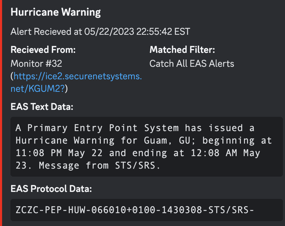Click the Hurricane Warning embed title
Viewport: 285px width, 226px height.
pyautogui.click(x=56, y=12)
